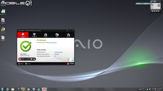The width and height of the screenshot is (163, 91).
Task: Open the Family tab
Action: (69, 35)
